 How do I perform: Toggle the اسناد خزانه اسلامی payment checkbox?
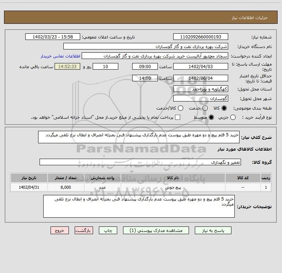(x=178, y=117)
